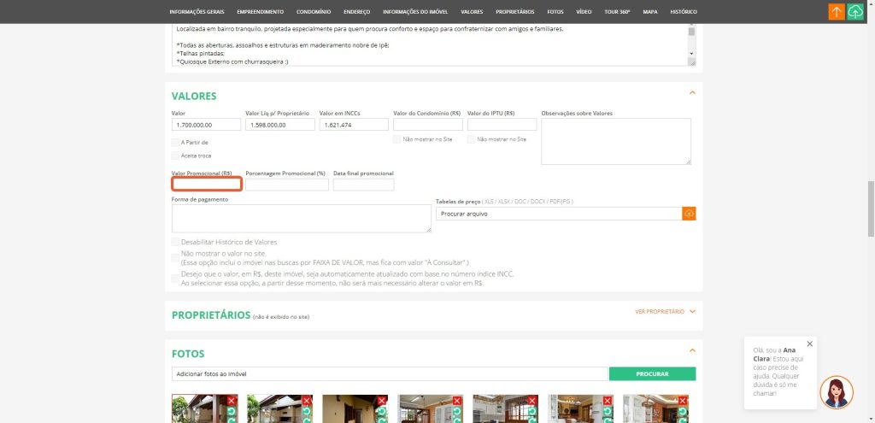Rotate the second photo thumbnail
This screenshot has width=875, height=423.
pos(307,411)
